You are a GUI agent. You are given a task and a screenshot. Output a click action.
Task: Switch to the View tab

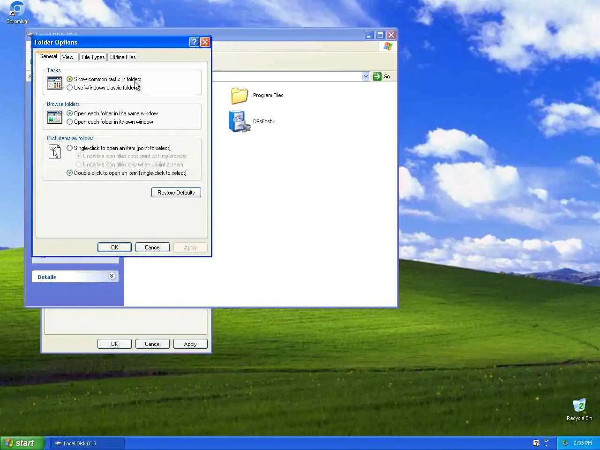tap(68, 57)
